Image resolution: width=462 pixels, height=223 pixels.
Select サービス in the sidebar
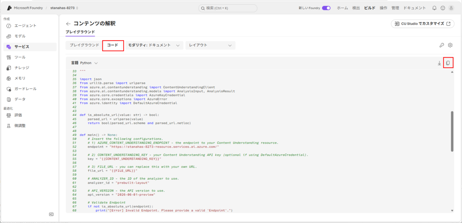30,47
